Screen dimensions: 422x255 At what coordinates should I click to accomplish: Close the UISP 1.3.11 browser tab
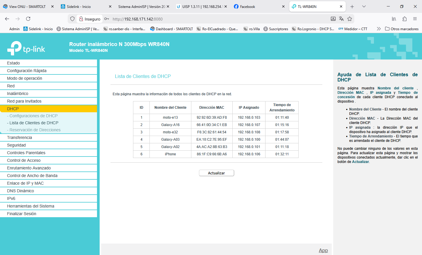(226, 6)
